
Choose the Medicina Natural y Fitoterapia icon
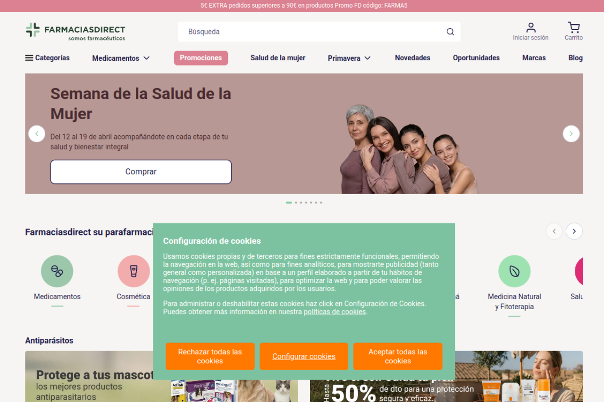514,271
